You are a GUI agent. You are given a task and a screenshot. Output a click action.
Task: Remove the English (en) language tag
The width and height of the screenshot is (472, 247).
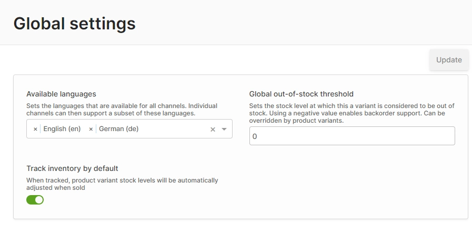pos(35,129)
